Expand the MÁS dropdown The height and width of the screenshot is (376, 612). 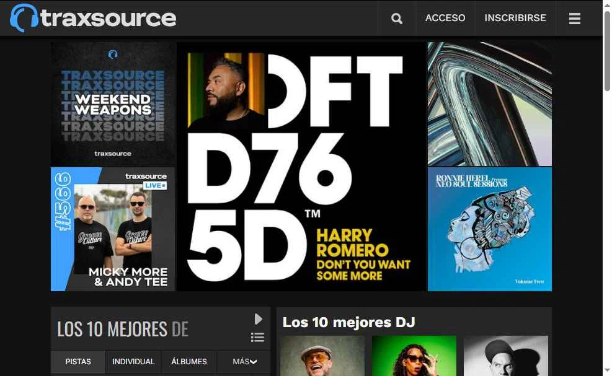(244, 362)
